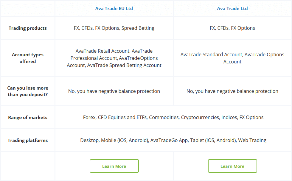
Task: Open the Ava Trade EU Ltd header link
Action: coord(114,8)
